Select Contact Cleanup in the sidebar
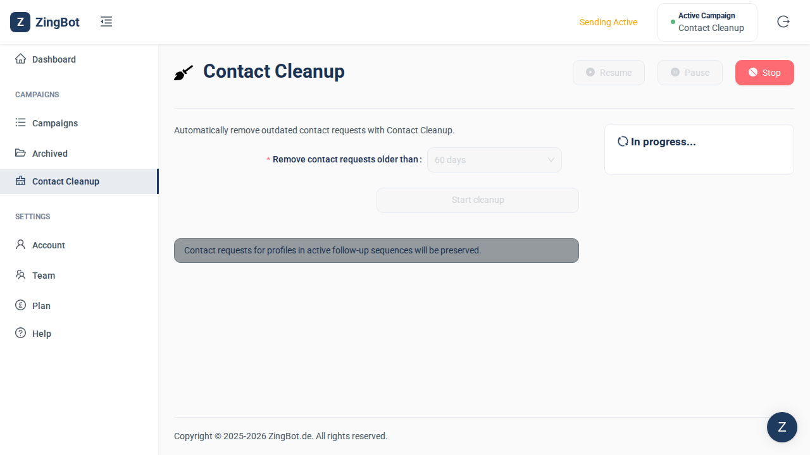This screenshot has height=455, width=810. [x=79, y=181]
